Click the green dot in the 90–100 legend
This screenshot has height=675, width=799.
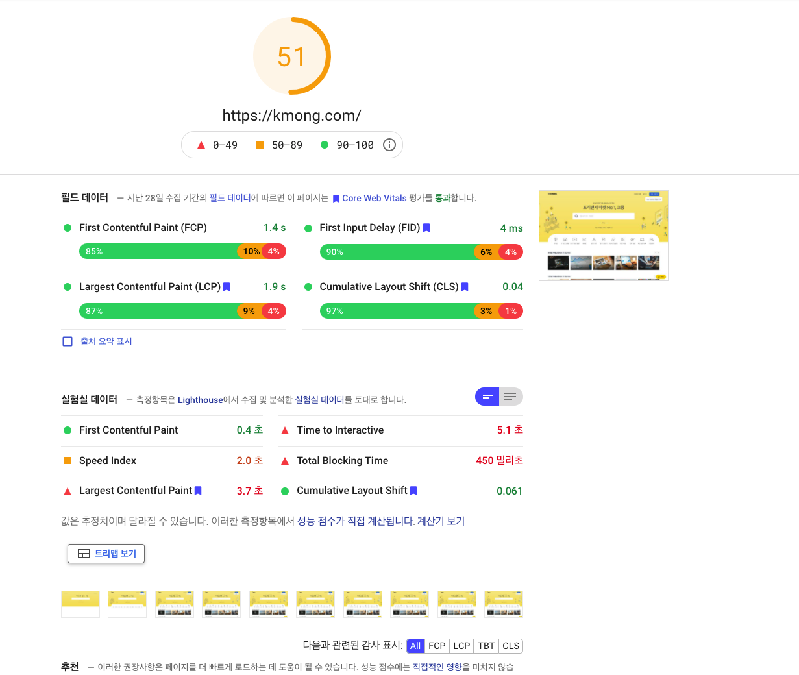(325, 145)
